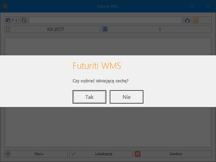Close the Futuriti WMS window
Image resolution: width=216 pixels, height=162 pixels.
208,6
